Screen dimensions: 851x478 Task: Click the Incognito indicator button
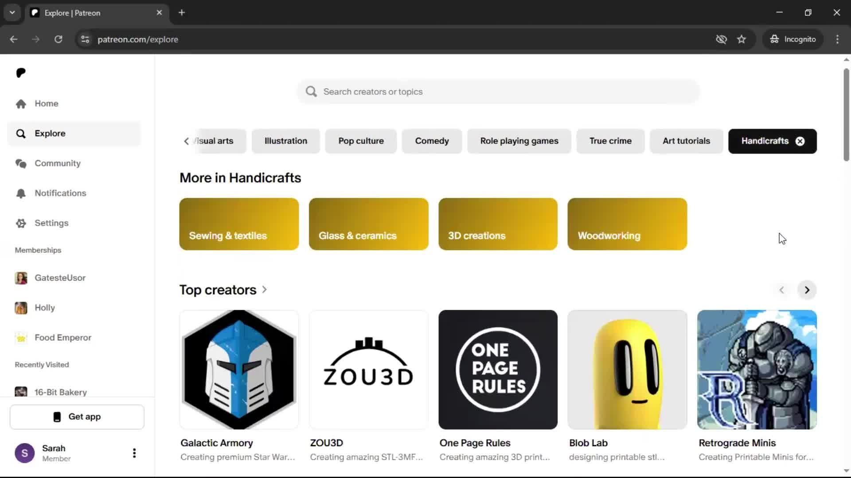point(792,39)
